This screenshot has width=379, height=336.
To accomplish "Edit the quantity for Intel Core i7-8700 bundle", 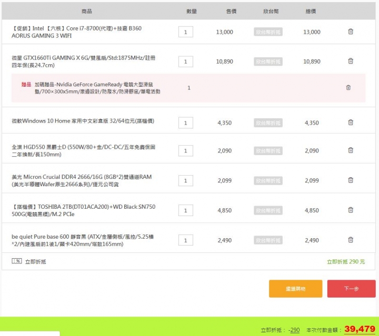I will pyautogui.click(x=186, y=32).
